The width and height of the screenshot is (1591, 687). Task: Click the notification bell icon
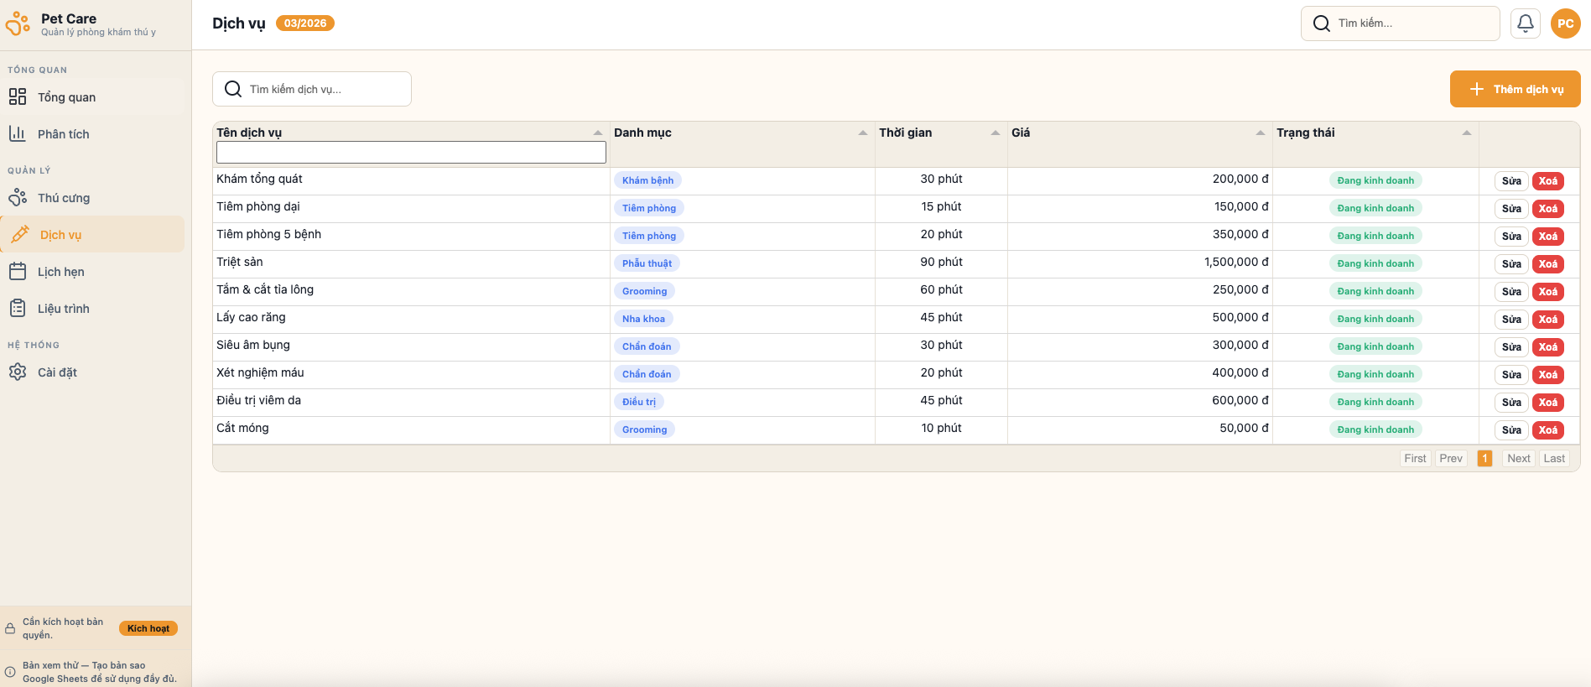[1525, 23]
